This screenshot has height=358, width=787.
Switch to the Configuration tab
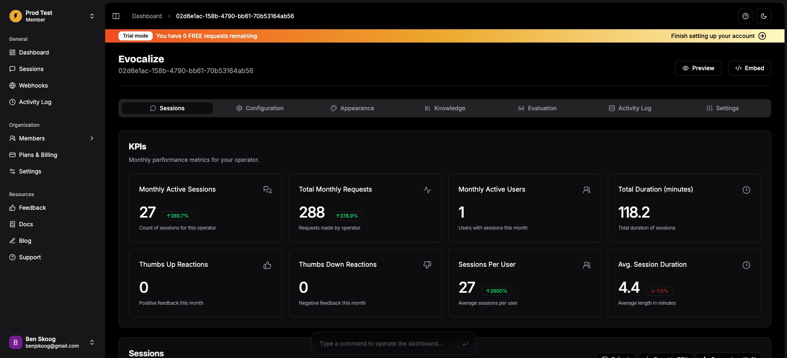pyautogui.click(x=260, y=108)
